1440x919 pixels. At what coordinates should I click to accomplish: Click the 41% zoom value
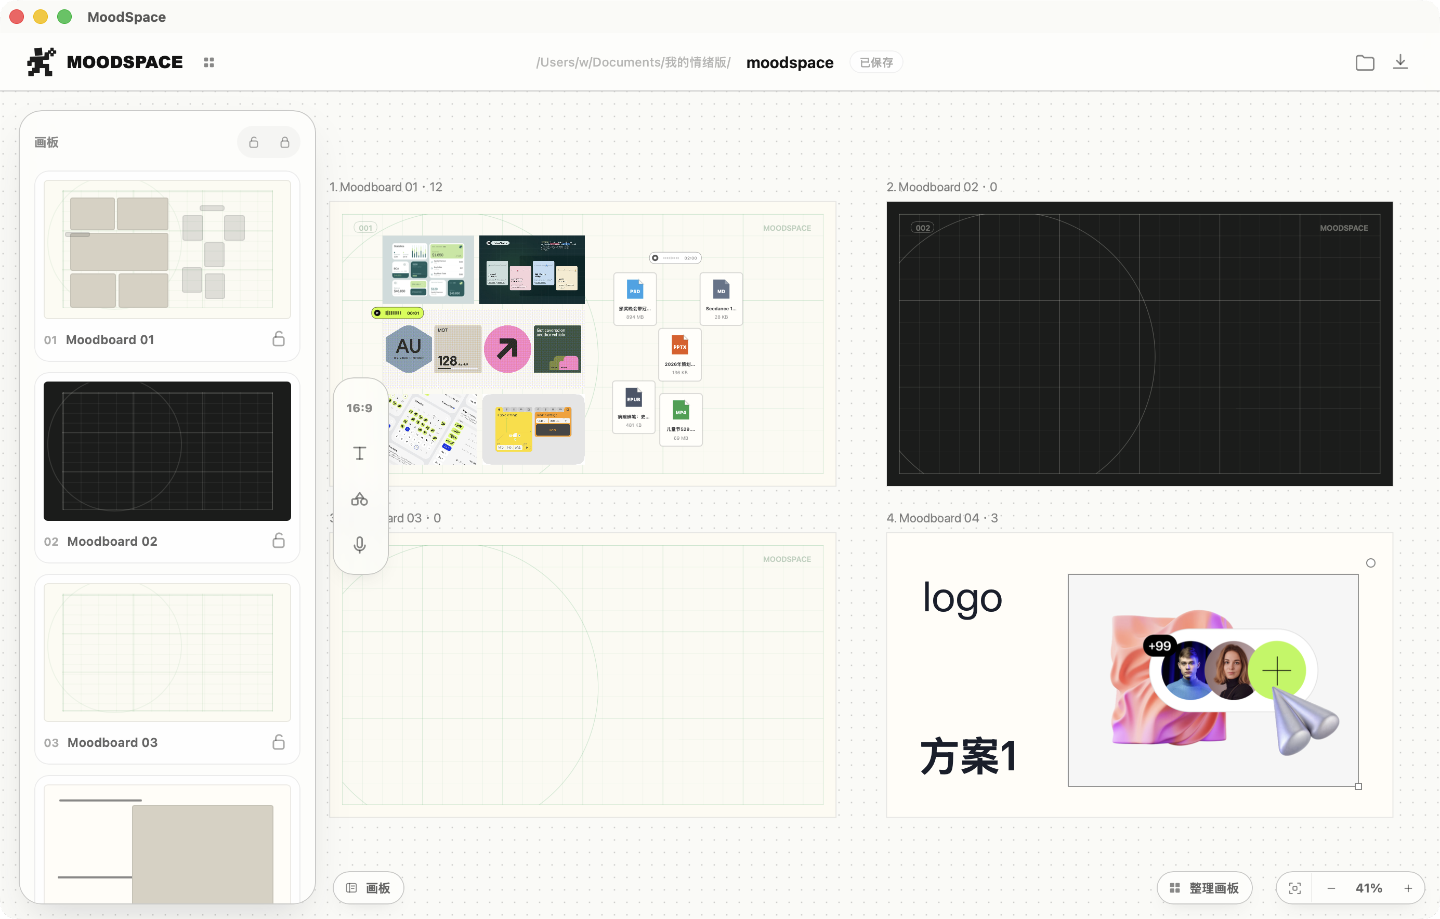pos(1369,888)
